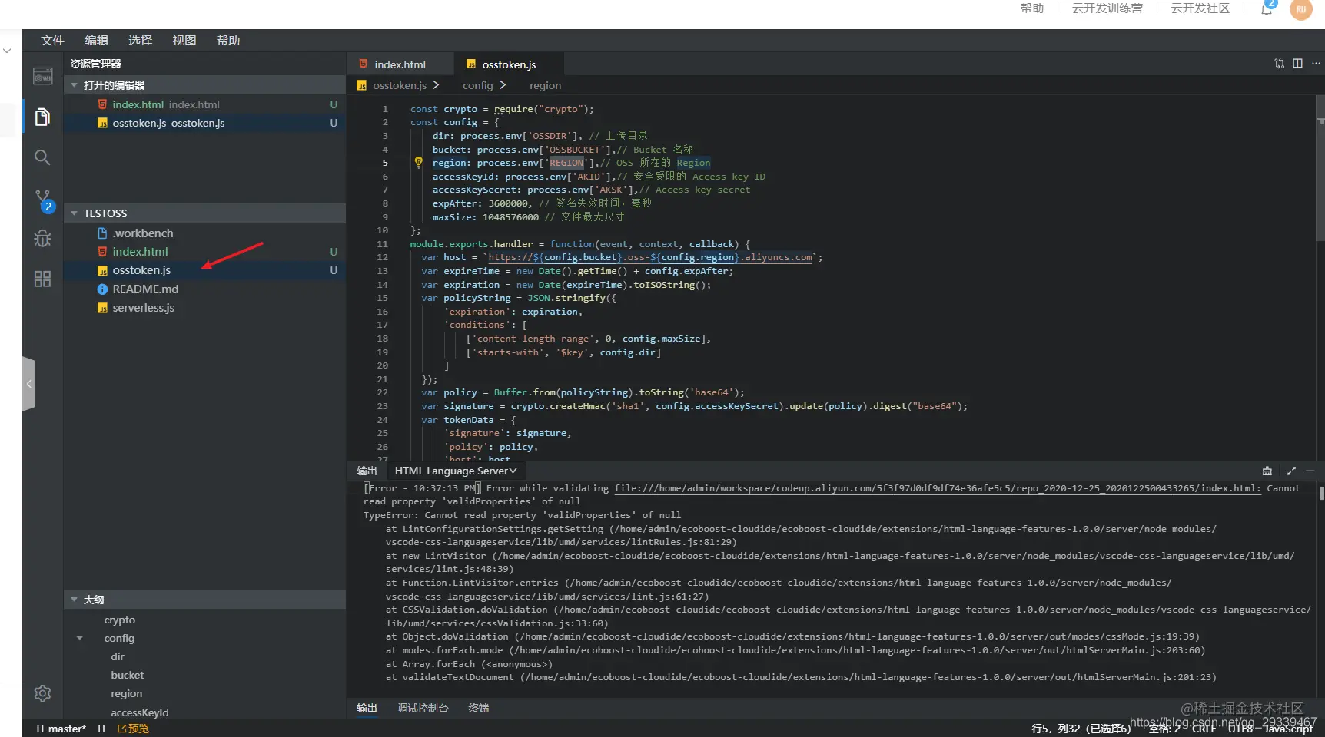Open the Explorer files icon in activity bar
The height and width of the screenshot is (737, 1325).
(x=42, y=117)
